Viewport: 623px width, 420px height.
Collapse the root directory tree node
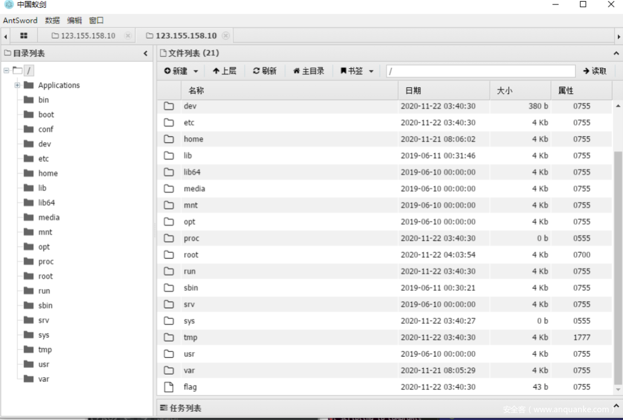tap(7, 71)
